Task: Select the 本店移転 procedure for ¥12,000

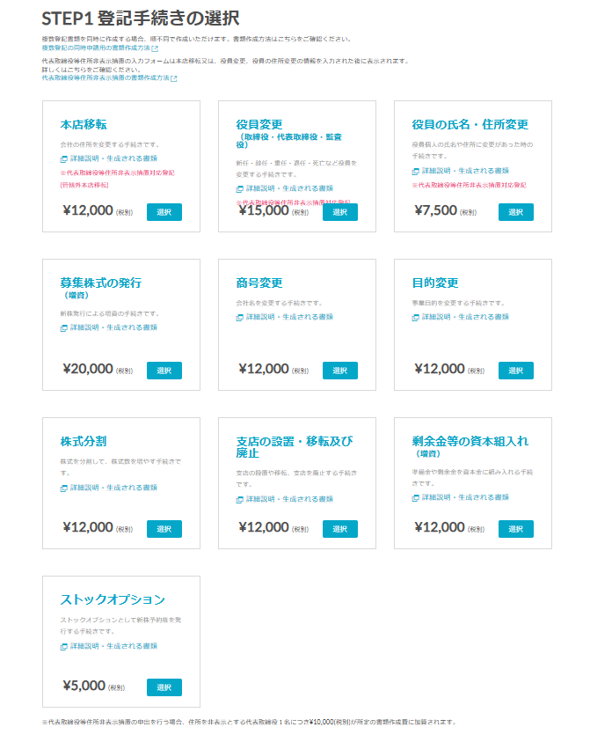Action: click(x=164, y=212)
